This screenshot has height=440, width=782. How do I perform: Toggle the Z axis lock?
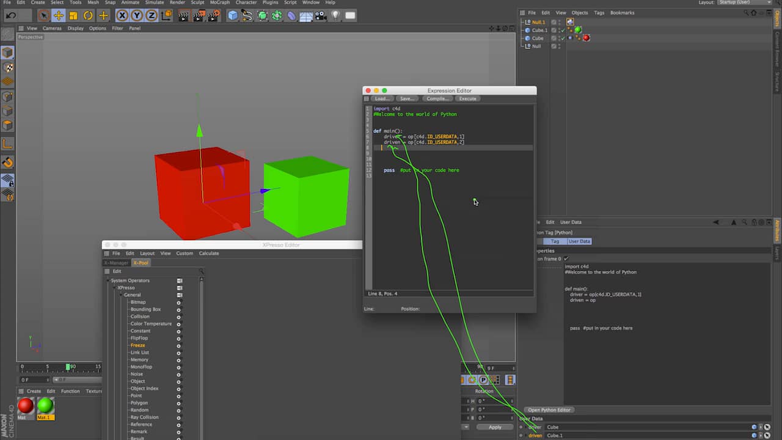(152, 15)
